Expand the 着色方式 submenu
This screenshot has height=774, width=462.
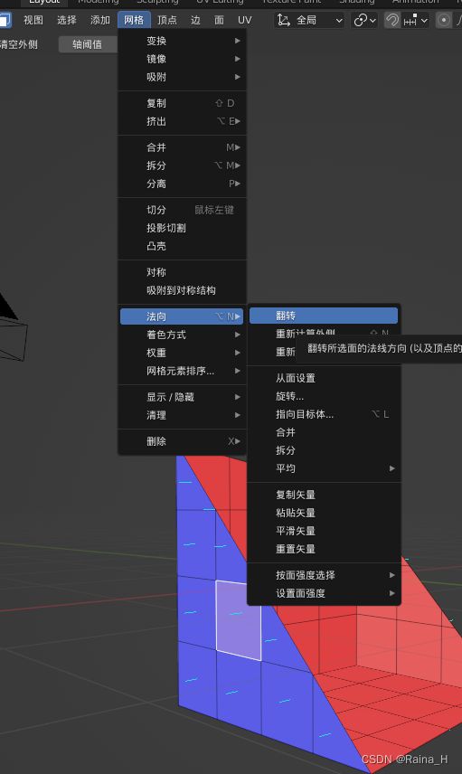182,335
